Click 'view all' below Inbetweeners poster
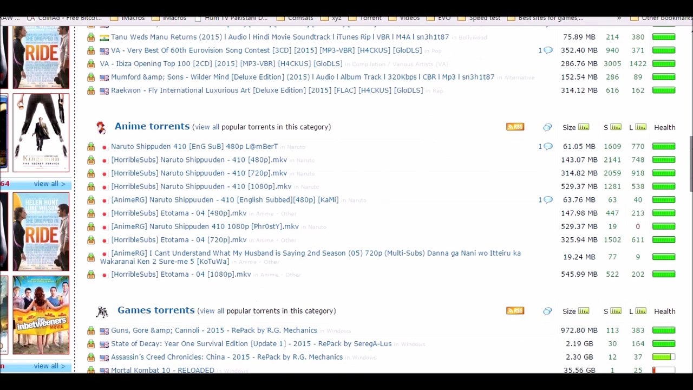 [49, 366]
